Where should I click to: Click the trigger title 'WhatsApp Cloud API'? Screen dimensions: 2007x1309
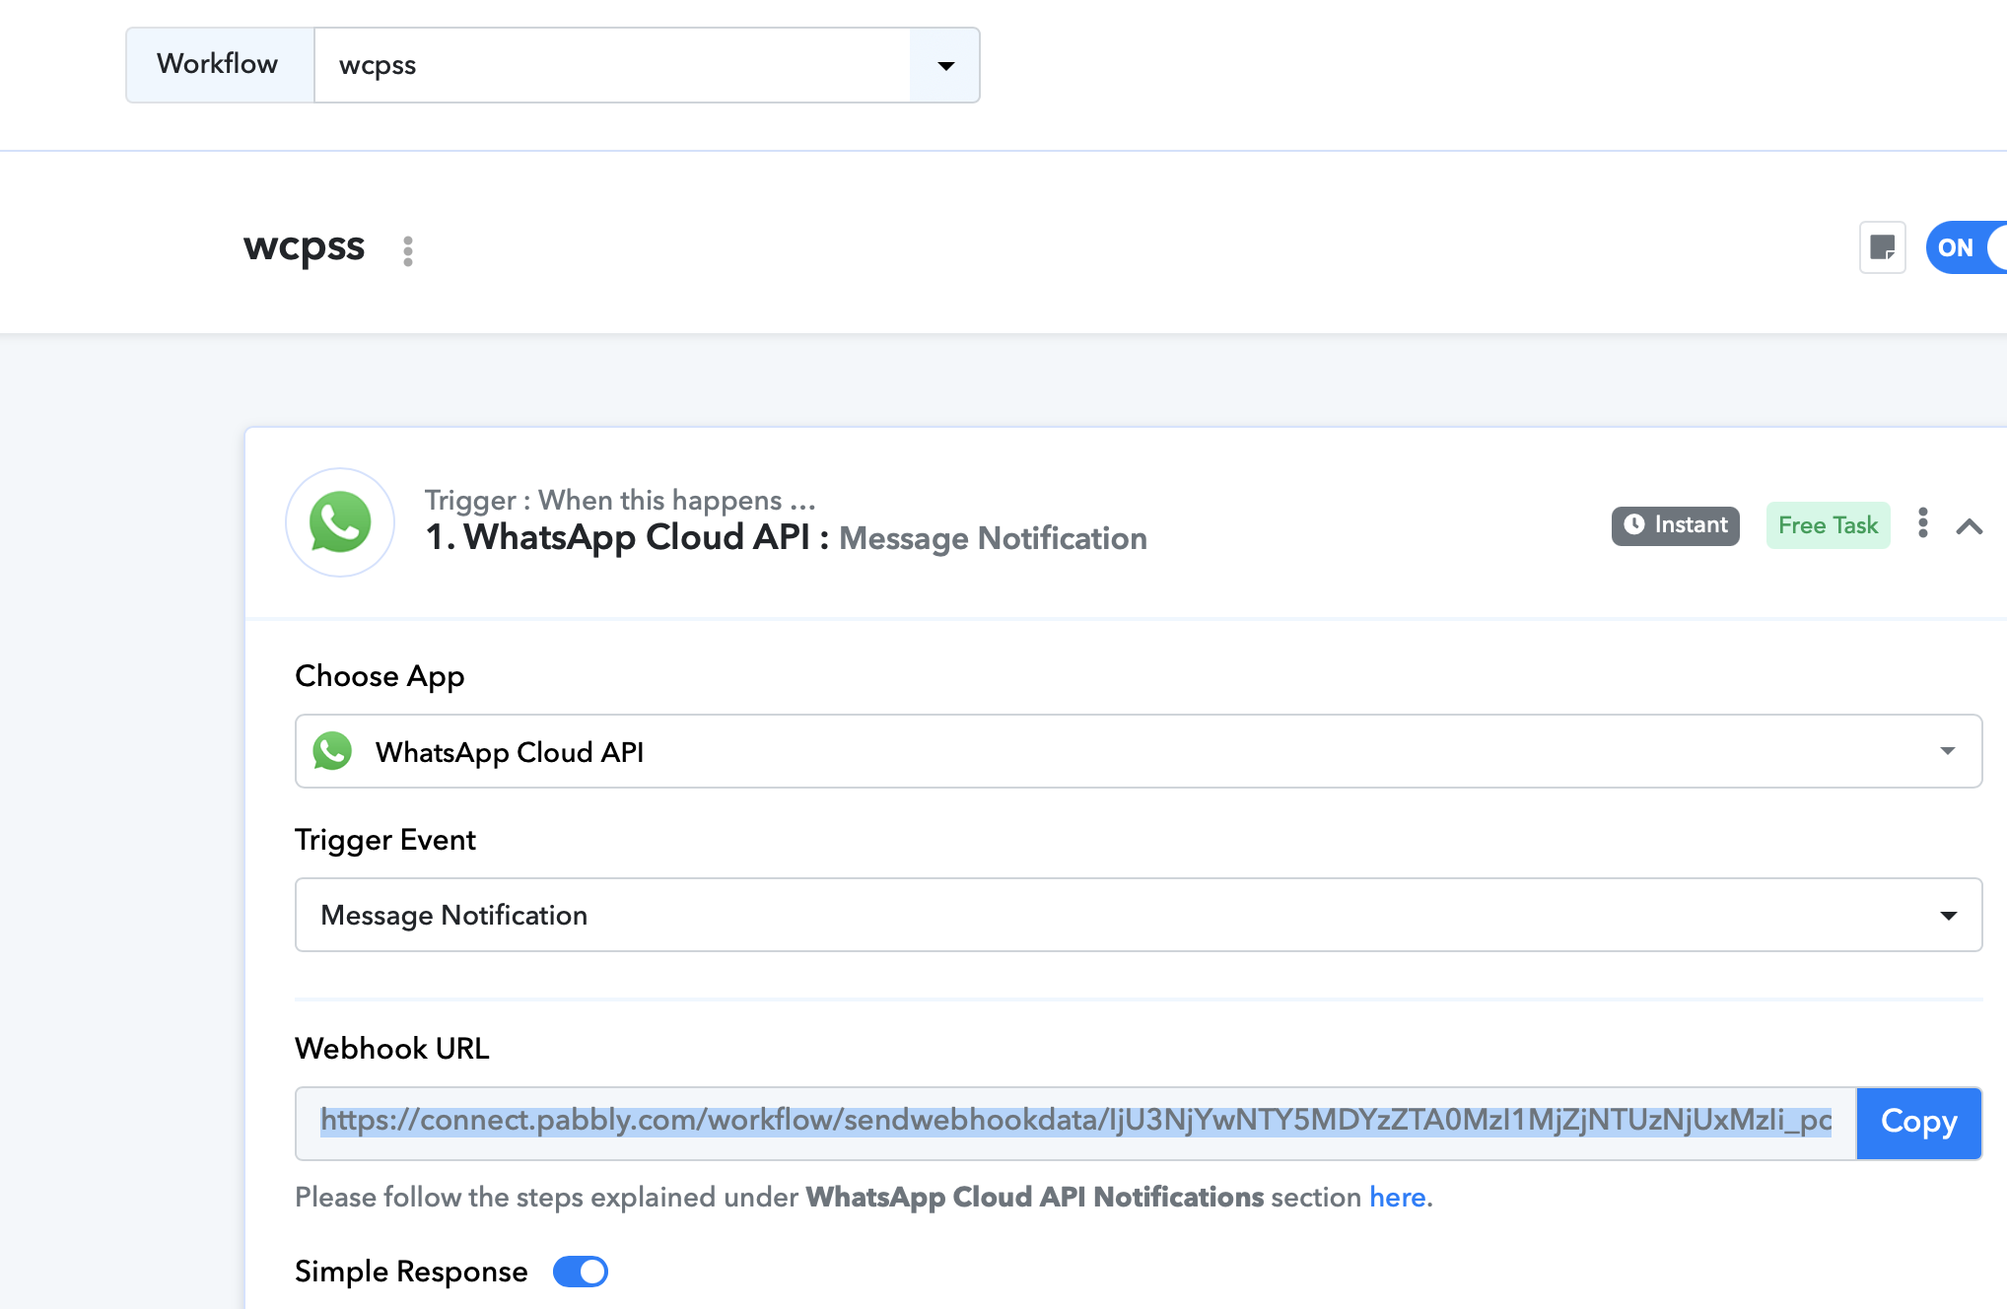(x=637, y=538)
